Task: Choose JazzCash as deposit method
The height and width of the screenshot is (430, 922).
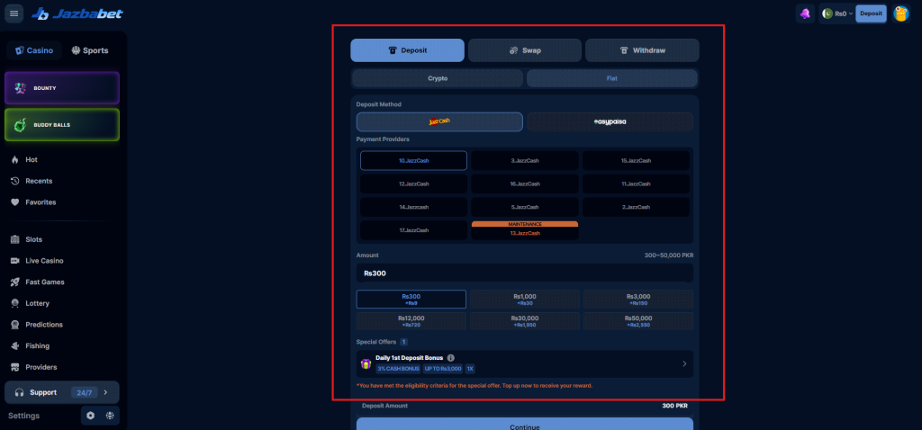Action: (439, 121)
